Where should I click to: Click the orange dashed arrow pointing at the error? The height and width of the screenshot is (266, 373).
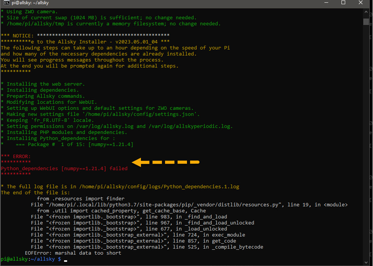[166, 162]
